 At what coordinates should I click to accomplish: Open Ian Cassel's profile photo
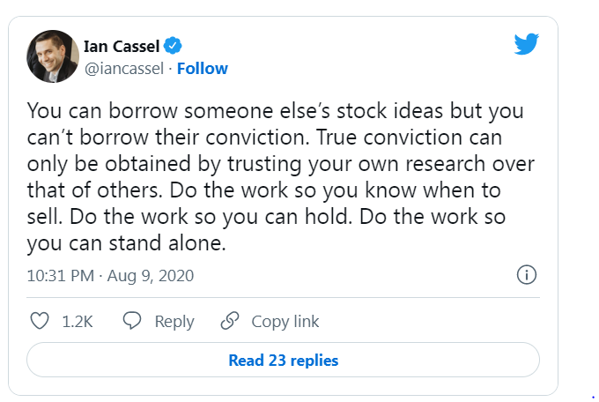pyautogui.click(x=53, y=56)
